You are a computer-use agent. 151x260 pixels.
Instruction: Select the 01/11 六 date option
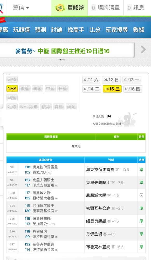(91, 80)
